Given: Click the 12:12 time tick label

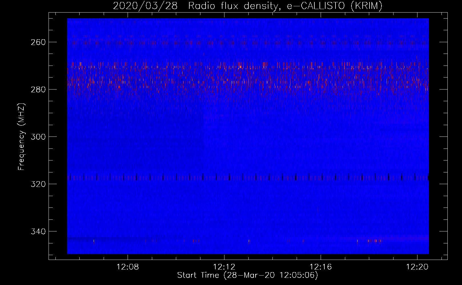Looking at the screenshot, I should [x=224, y=267].
